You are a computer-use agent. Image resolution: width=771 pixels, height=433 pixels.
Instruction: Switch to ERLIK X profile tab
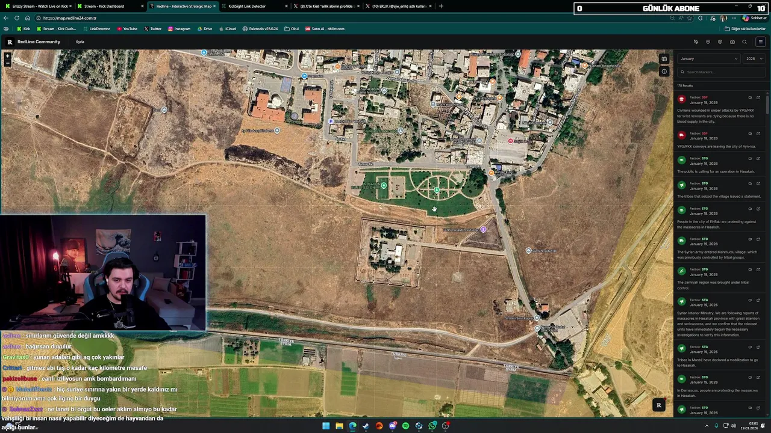pyautogui.click(x=398, y=6)
